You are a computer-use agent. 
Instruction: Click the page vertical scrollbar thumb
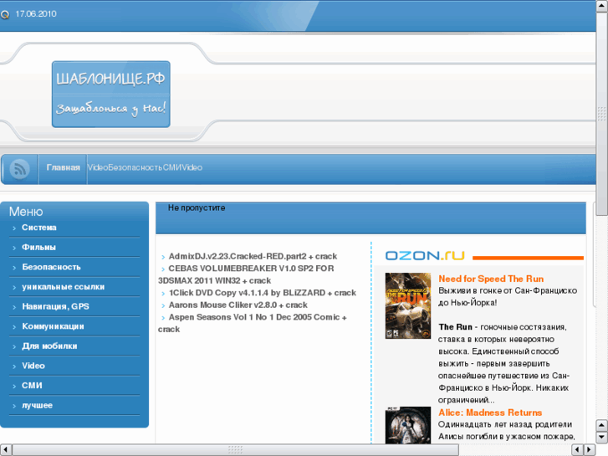tap(602, 114)
